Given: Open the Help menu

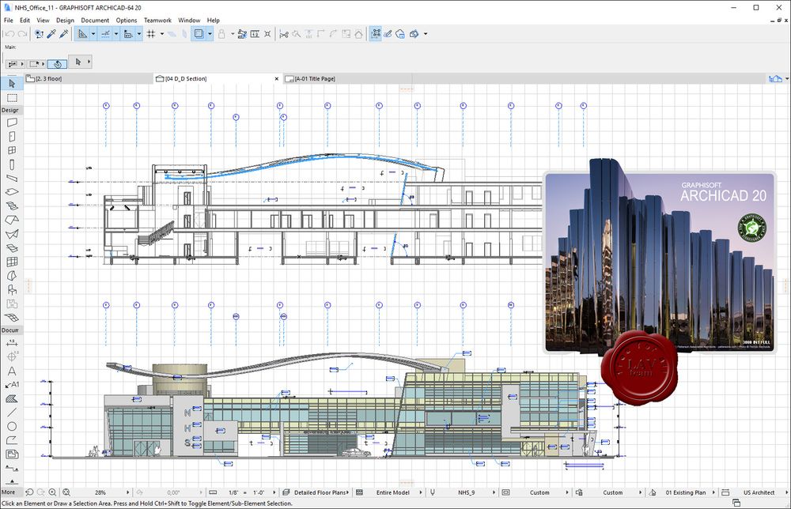Looking at the screenshot, I should click(x=214, y=21).
